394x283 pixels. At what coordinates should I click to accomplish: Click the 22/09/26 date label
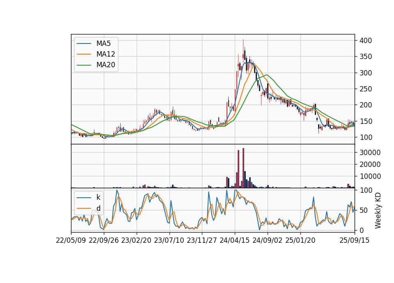pos(104,240)
